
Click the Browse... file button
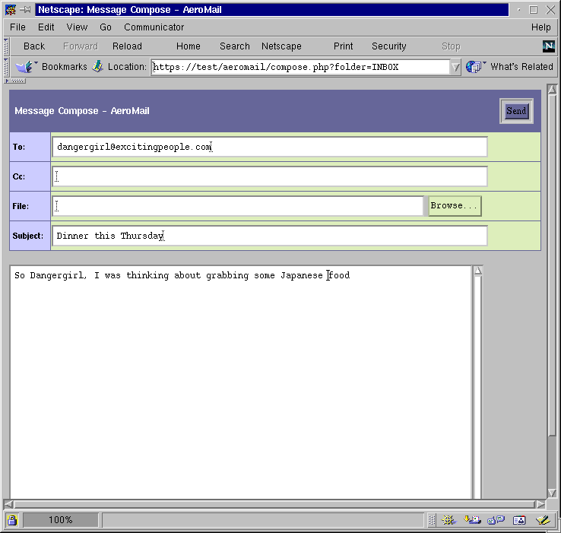point(454,206)
